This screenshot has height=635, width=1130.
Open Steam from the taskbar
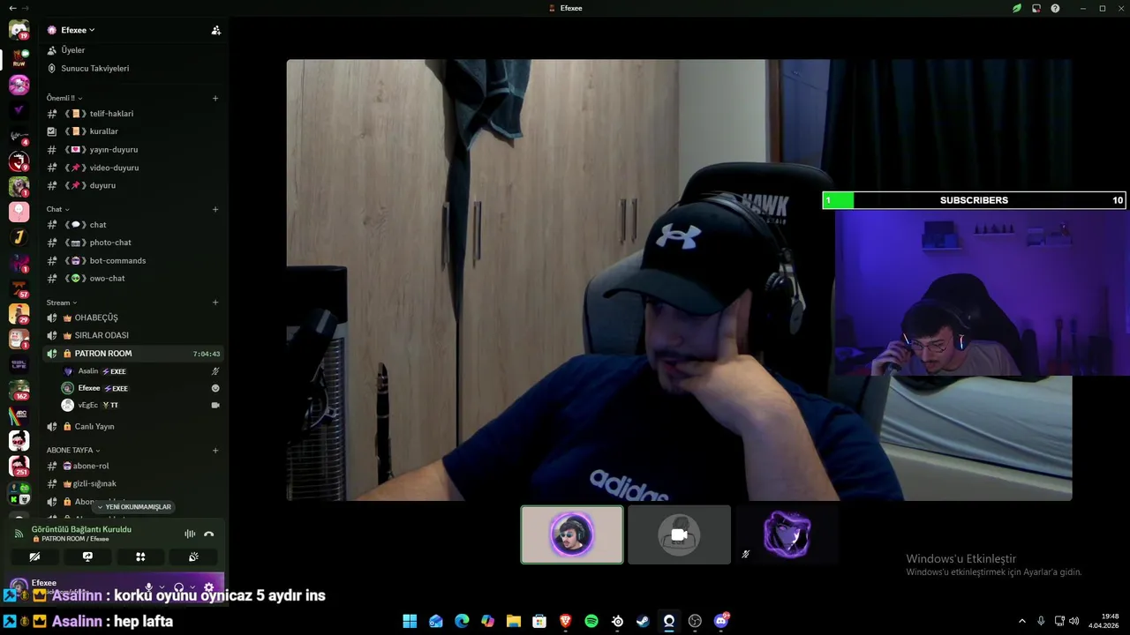[644, 621]
